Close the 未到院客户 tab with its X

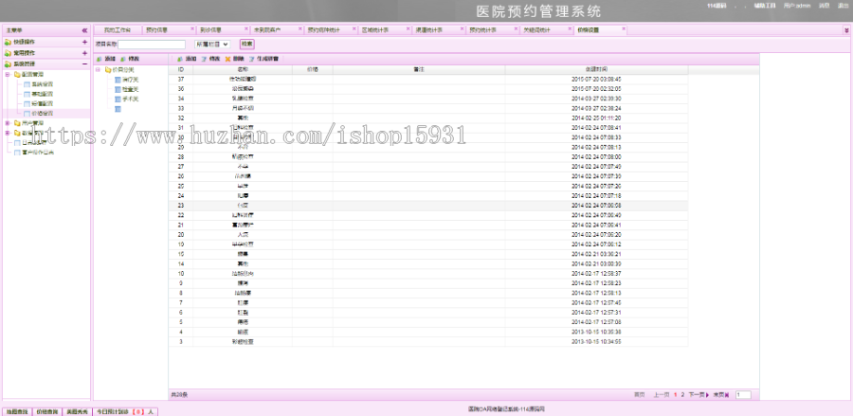(299, 28)
